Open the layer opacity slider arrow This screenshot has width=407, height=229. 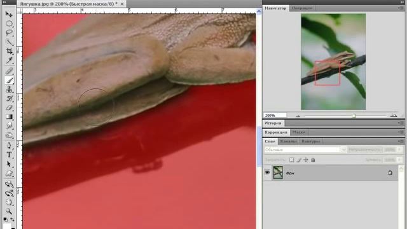click(x=399, y=150)
